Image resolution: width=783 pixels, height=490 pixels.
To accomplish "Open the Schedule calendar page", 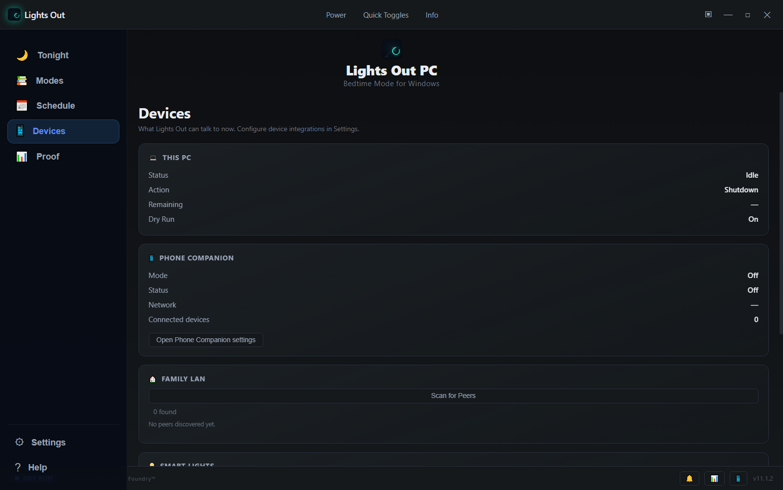I will (63, 106).
